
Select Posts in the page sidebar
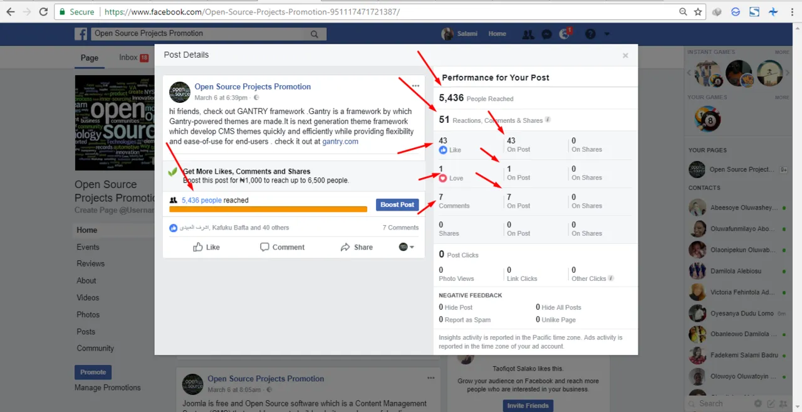(x=86, y=332)
